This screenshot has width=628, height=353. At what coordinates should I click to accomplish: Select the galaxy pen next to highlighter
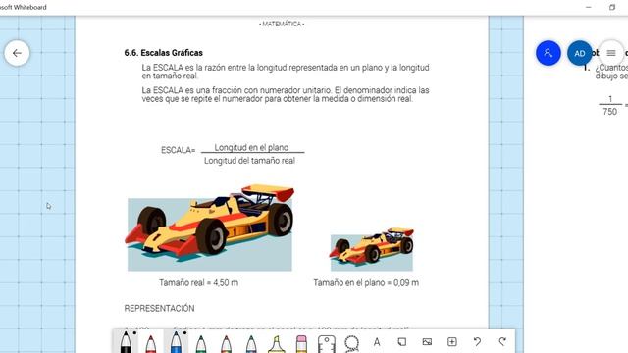click(x=251, y=343)
